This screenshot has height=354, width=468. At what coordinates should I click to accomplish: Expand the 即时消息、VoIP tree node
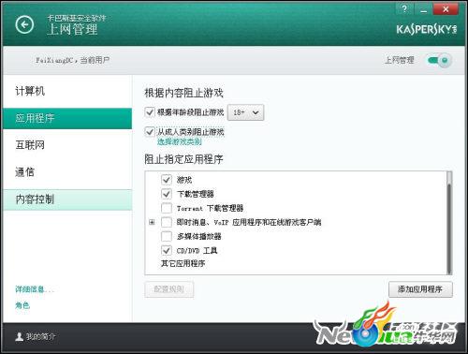pos(152,222)
